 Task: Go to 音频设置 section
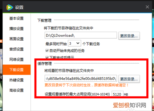click(17, 49)
